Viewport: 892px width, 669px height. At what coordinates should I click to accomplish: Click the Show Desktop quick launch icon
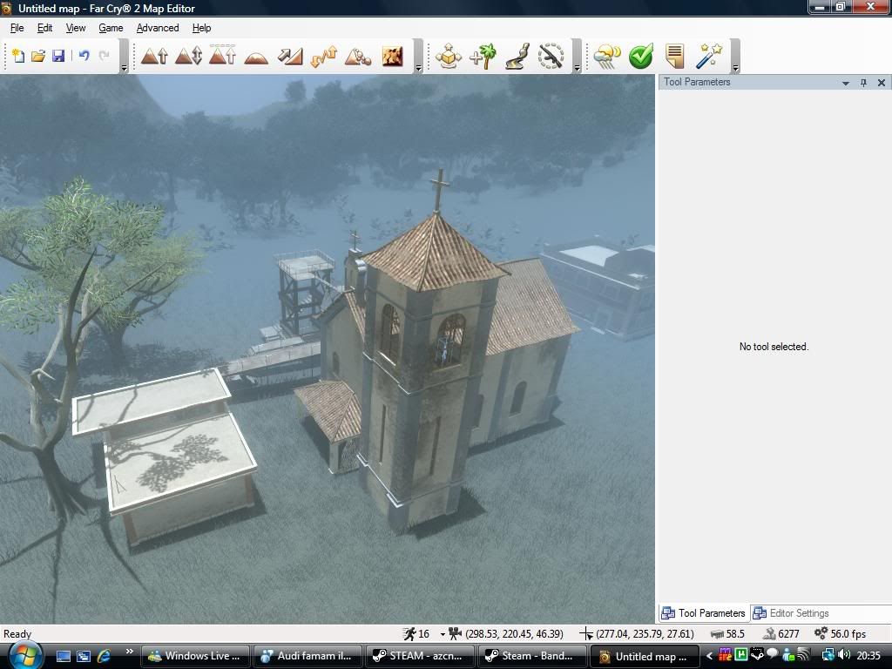(63, 656)
